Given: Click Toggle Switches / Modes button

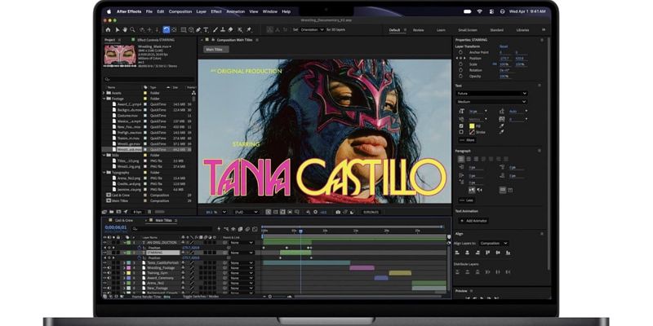Looking at the screenshot, I should (x=201, y=297).
